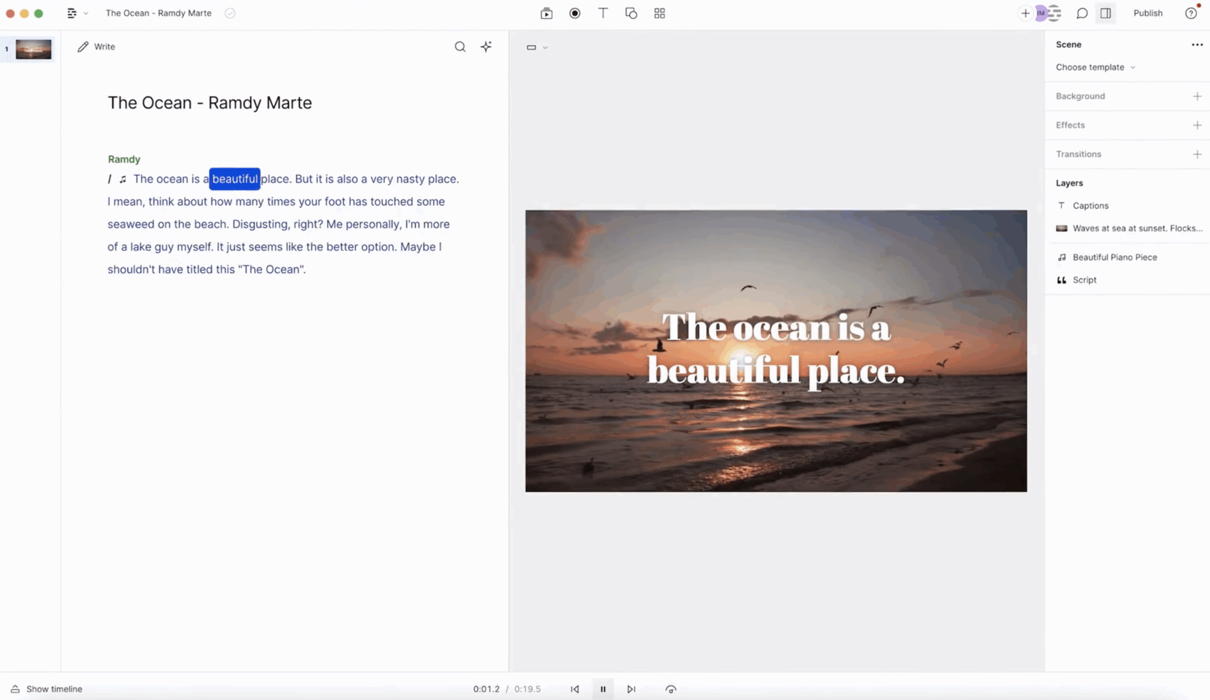Add a Background with plus icon

pos(1197,96)
